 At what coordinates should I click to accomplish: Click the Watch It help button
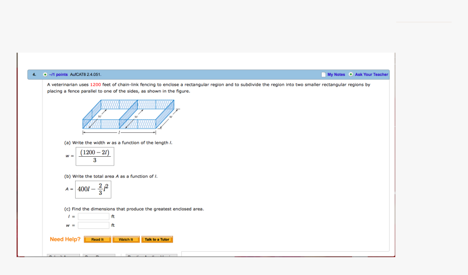pos(126,239)
